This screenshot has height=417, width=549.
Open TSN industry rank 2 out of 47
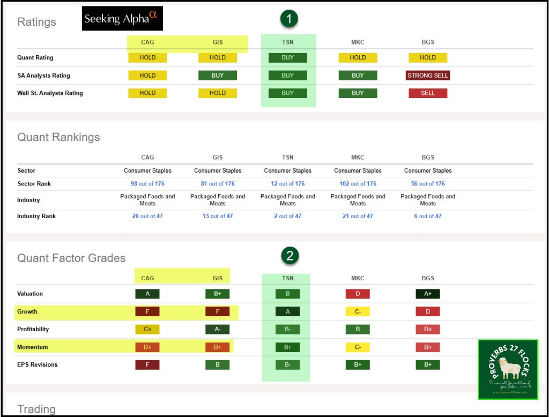tap(288, 217)
